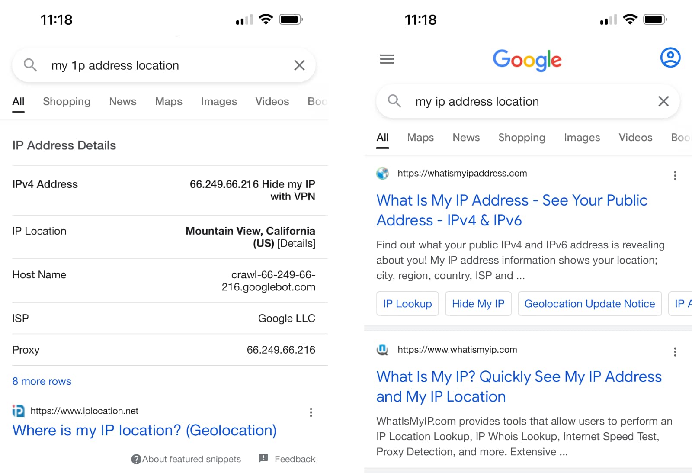Viewport: 692px width, 473px height.
Task: Clear the 'my ip address location' search
Action: pyautogui.click(x=663, y=101)
